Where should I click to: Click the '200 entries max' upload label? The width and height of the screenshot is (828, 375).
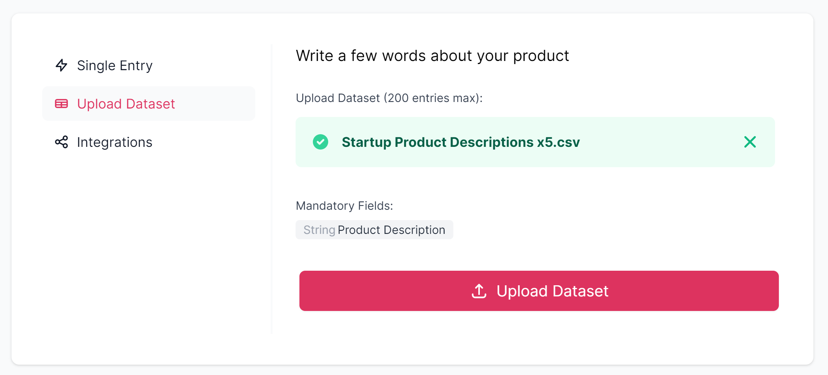pos(389,98)
